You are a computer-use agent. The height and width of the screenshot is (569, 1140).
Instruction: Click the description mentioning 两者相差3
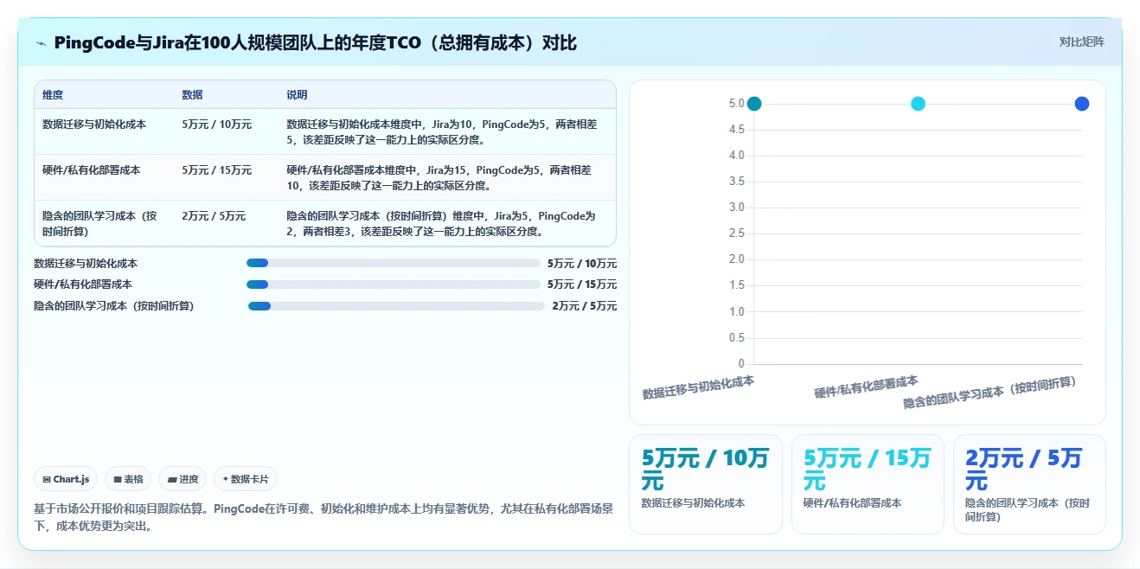pos(441,223)
